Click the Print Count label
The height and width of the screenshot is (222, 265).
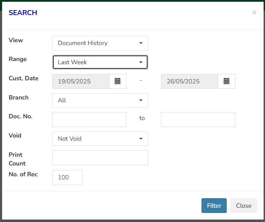[x=17, y=159]
